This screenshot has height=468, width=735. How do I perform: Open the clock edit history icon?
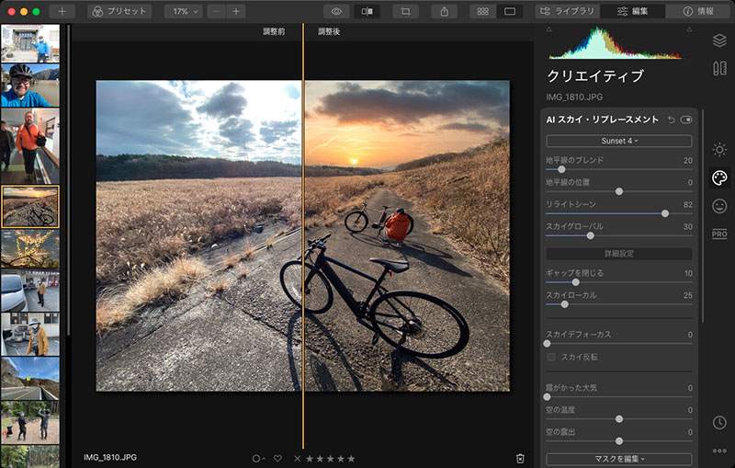tap(719, 423)
